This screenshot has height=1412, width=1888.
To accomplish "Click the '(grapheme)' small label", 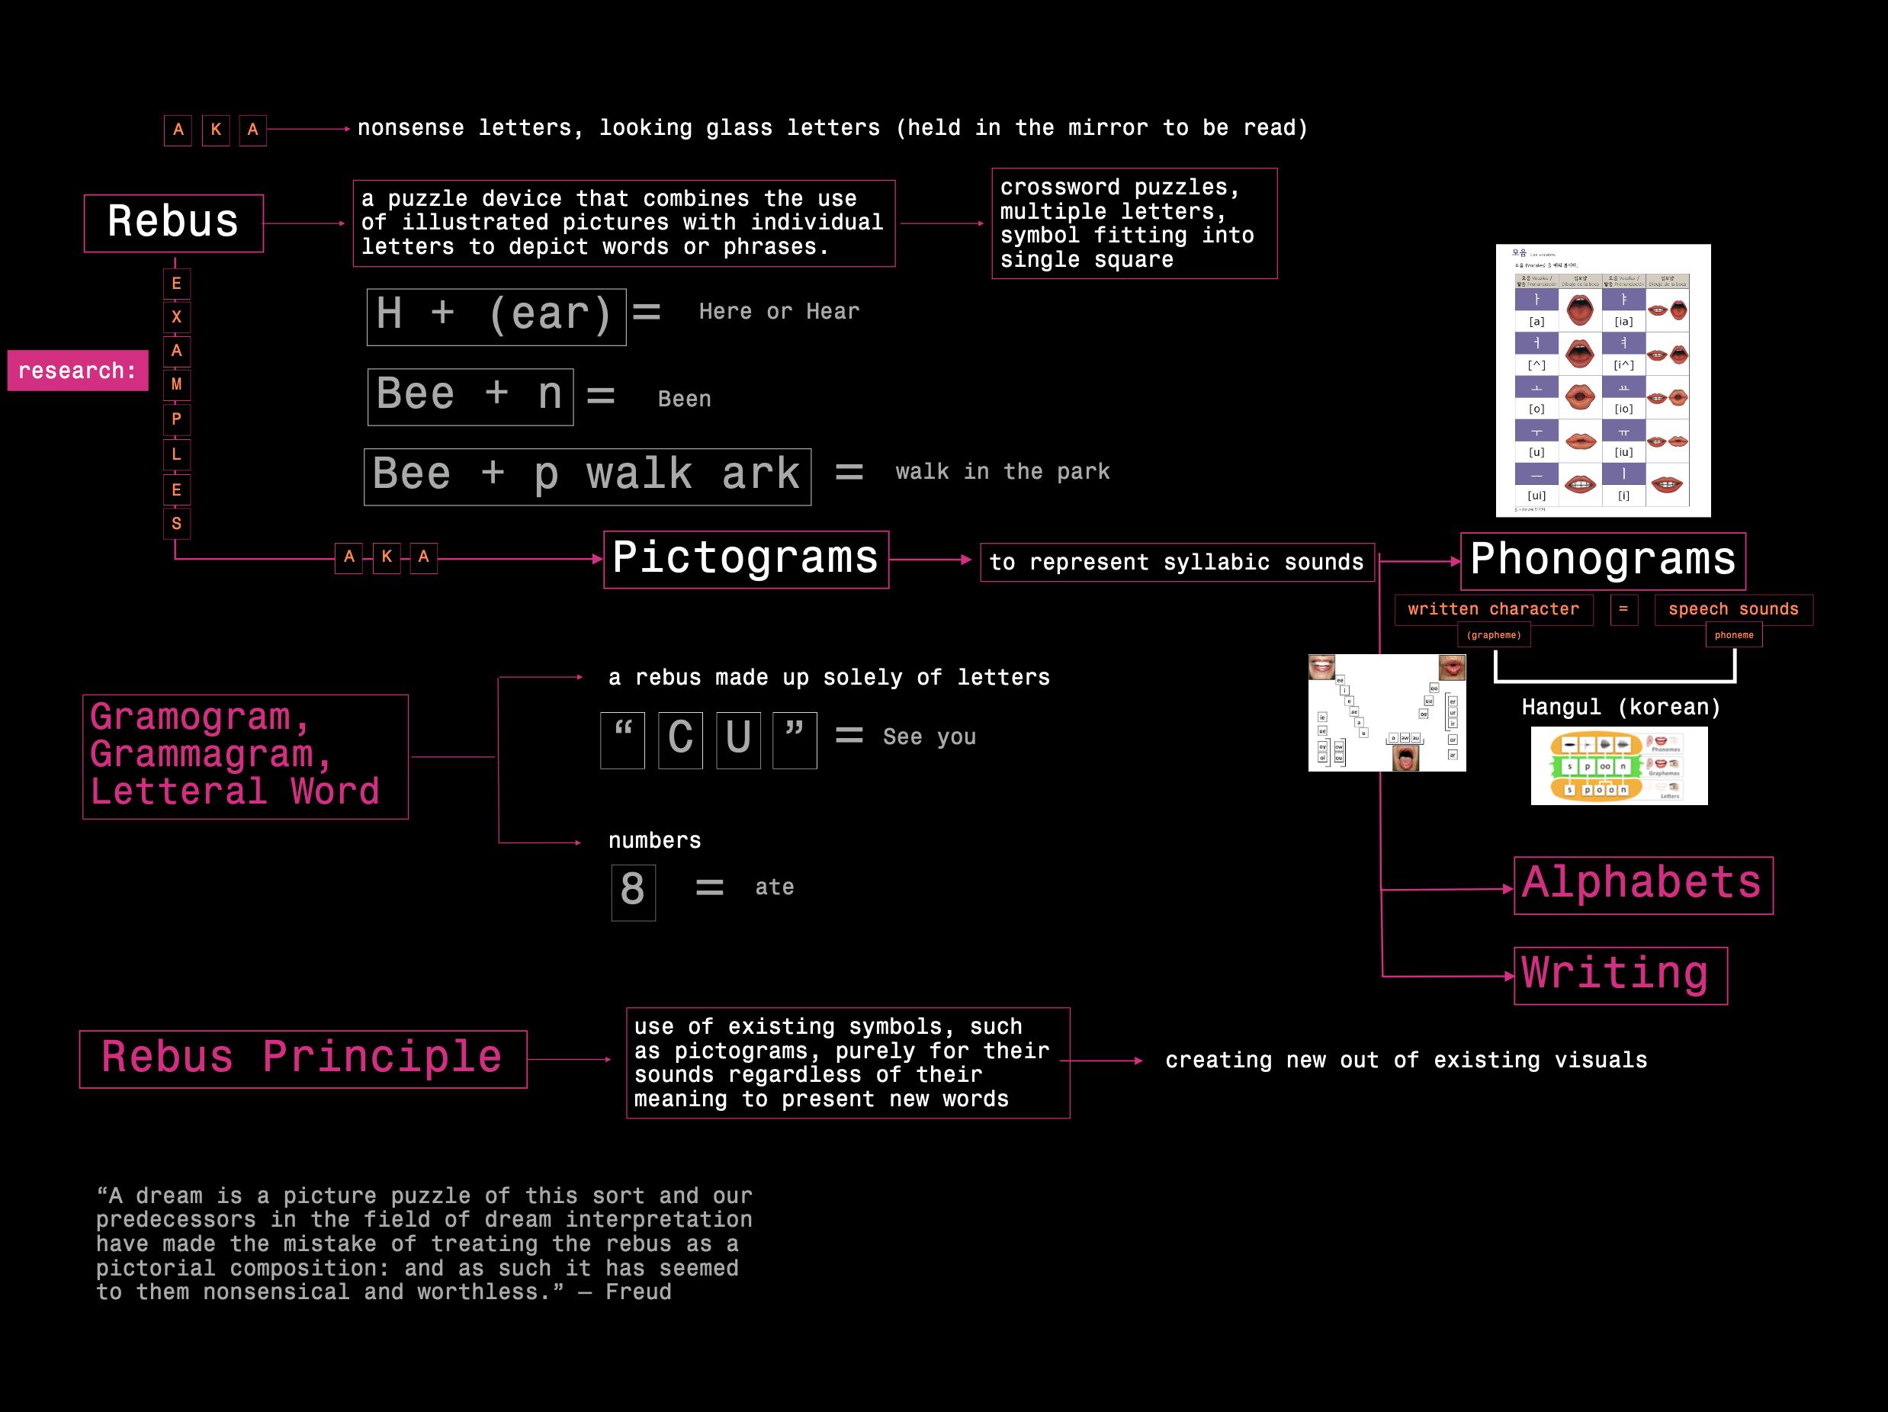I will (x=1494, y=635).
